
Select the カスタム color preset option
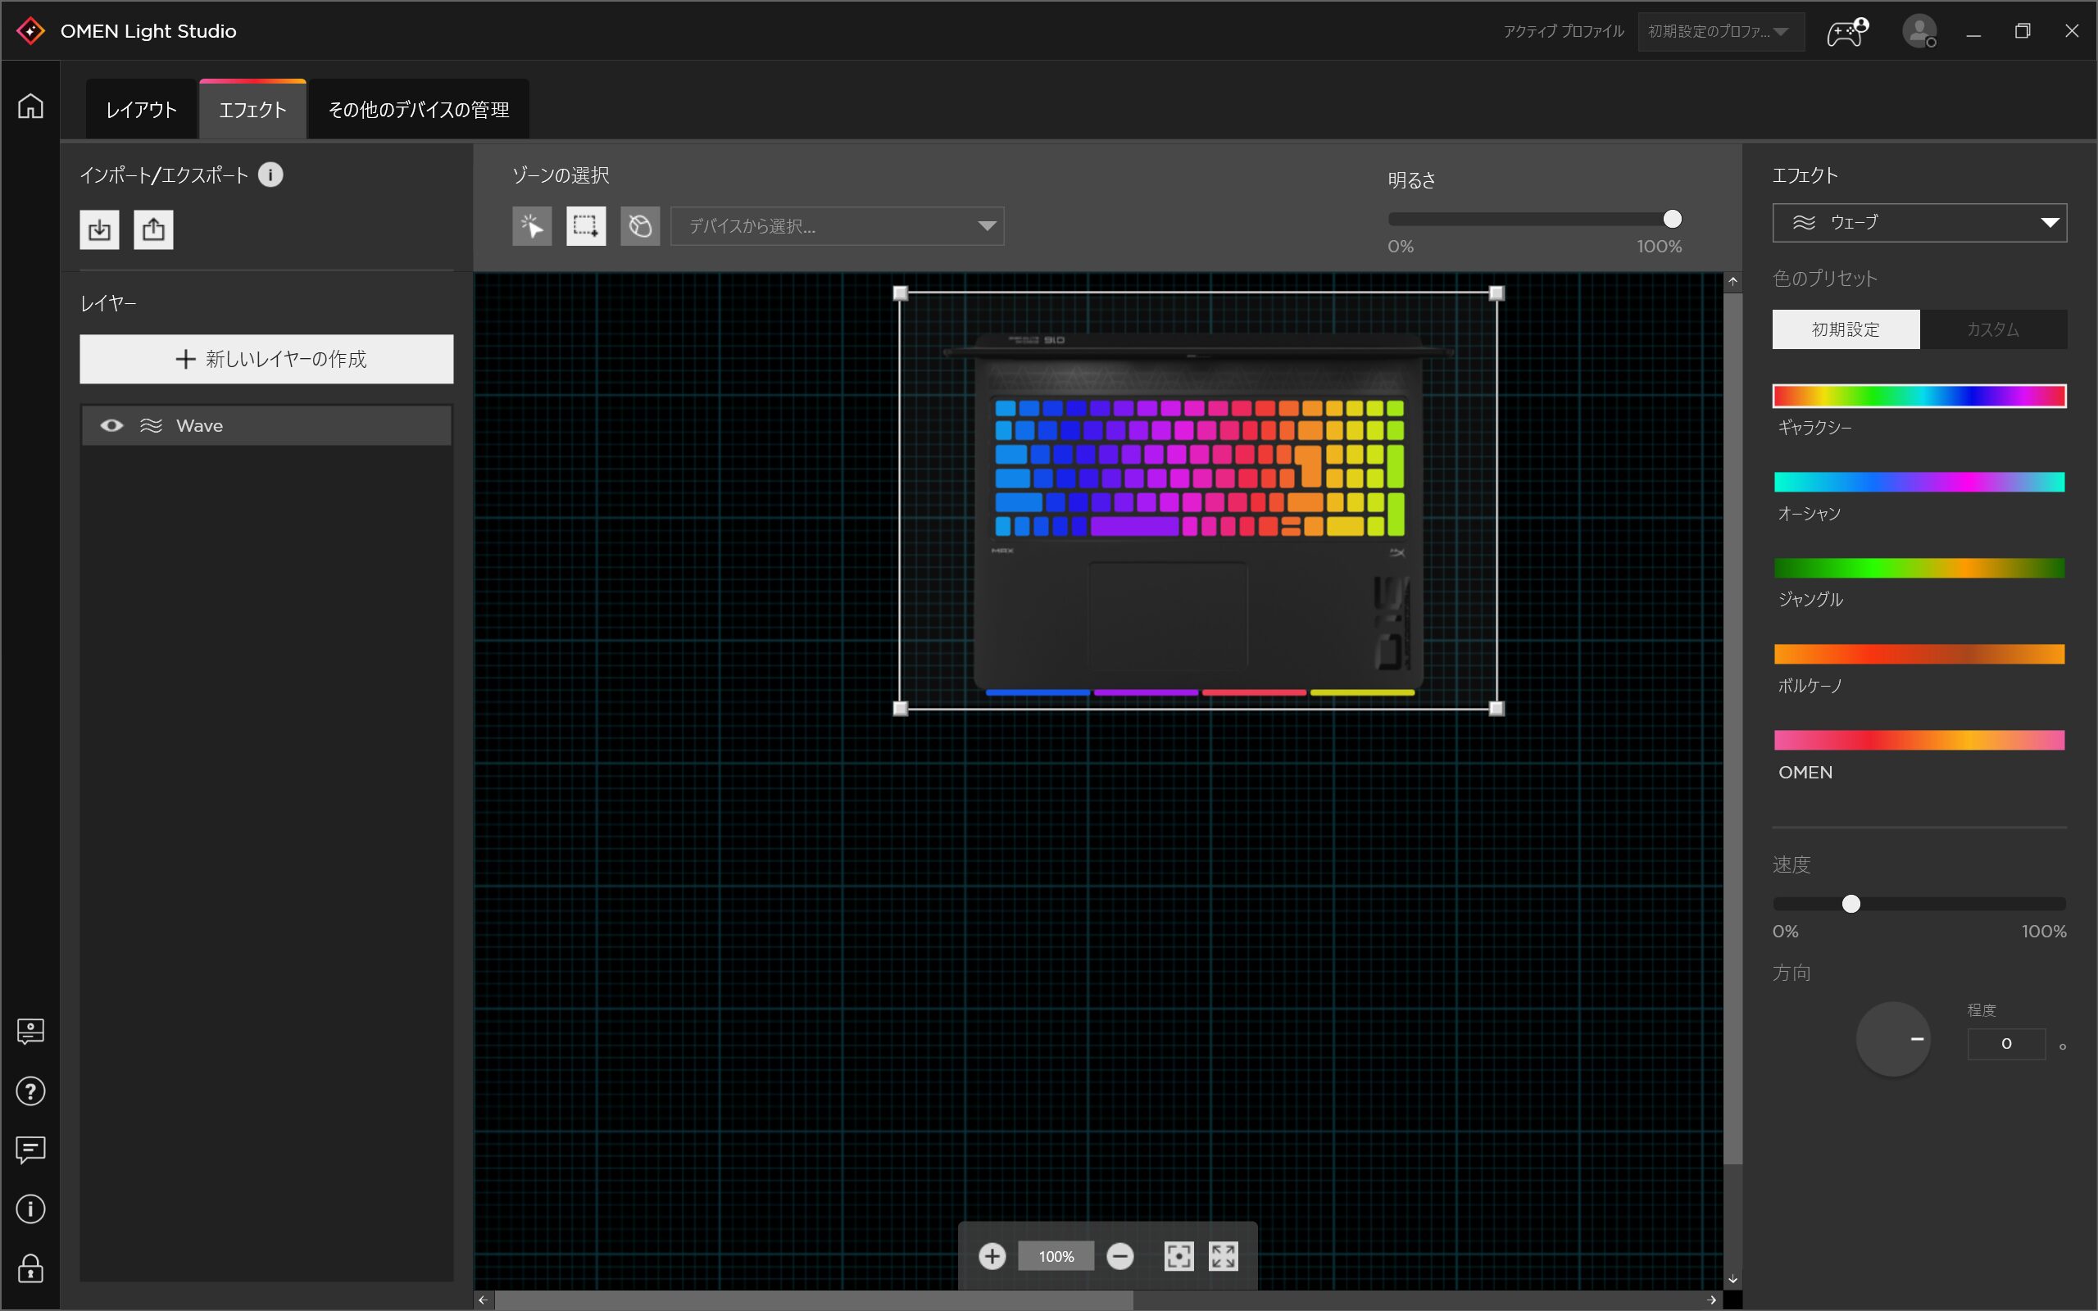tap(1993, 329)
